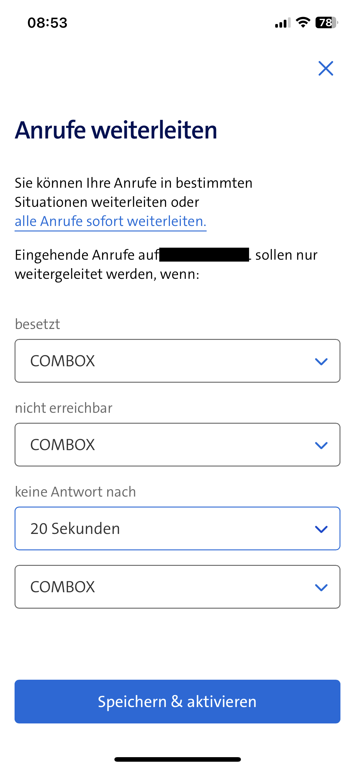The height and width of the screenshot is (769, 355).
Task: Open the no-answer destination COMBOX dropdown
Action: coord(177,587)
